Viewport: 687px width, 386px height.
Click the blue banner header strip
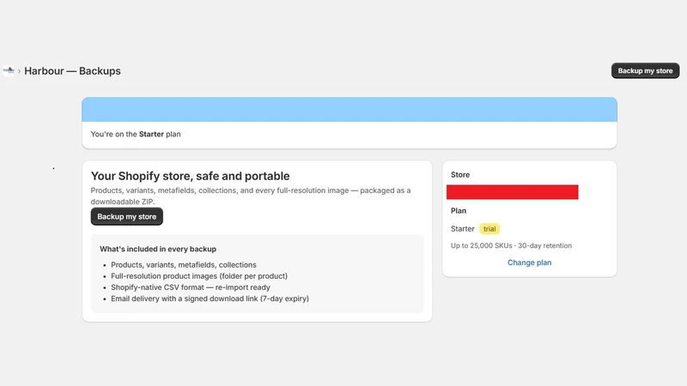[350, 110]
